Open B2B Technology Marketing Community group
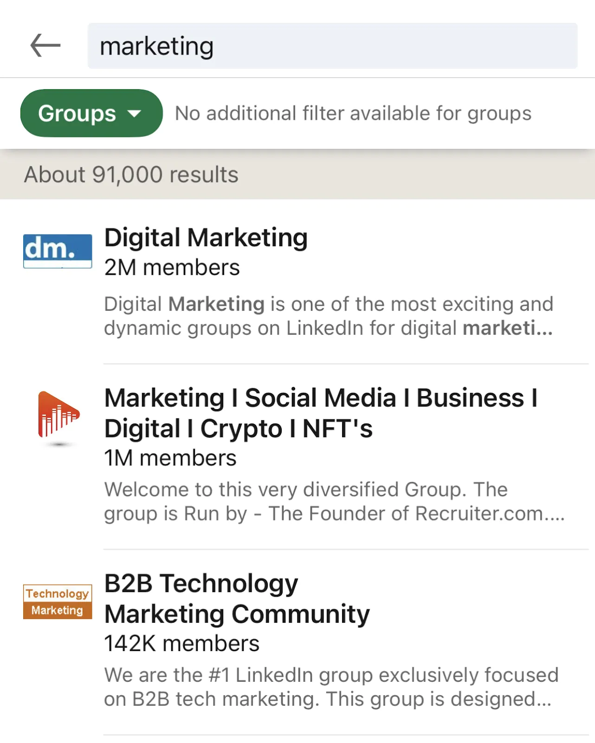595x743 pixels. coord(237,599)
